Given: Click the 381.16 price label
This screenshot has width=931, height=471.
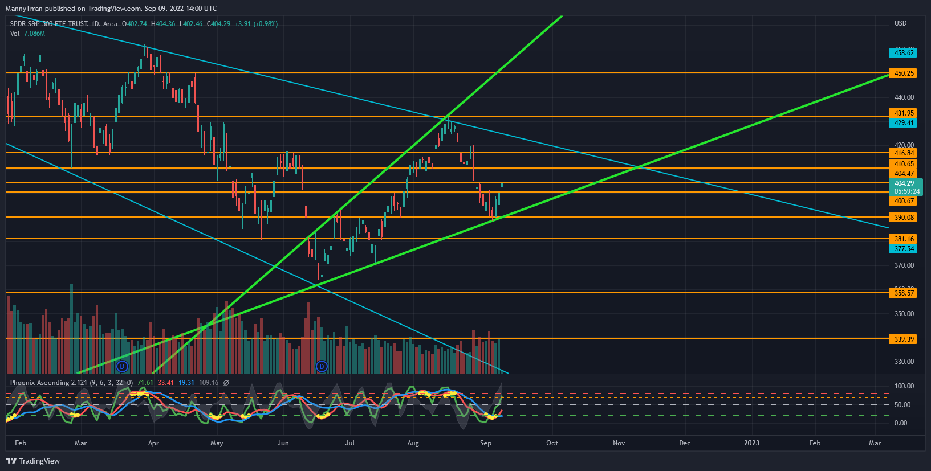Looking at the screenshot, I should (904, 239).
